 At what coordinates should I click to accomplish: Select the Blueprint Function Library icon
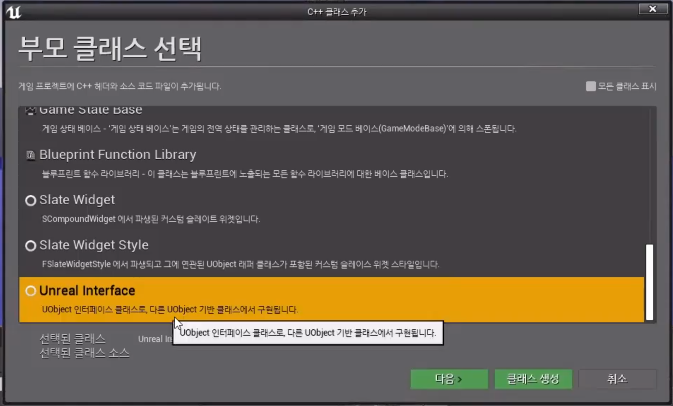30,155
